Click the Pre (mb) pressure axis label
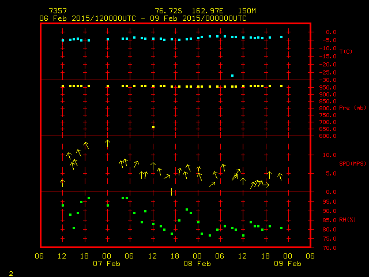369x277 pixels. (352, 108)
